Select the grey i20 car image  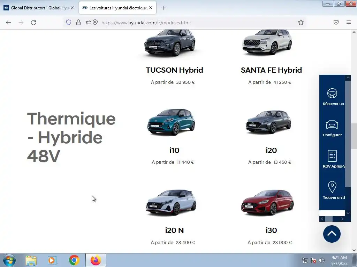point(268,122)
